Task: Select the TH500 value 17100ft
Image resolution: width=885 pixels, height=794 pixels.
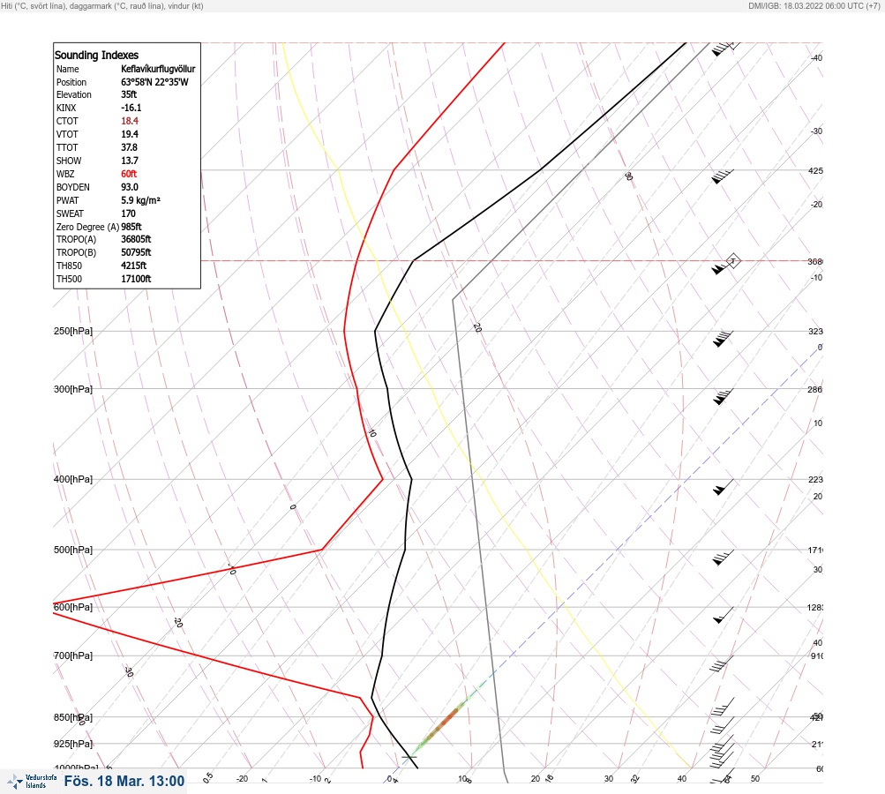Action: (x=136, y=279)
